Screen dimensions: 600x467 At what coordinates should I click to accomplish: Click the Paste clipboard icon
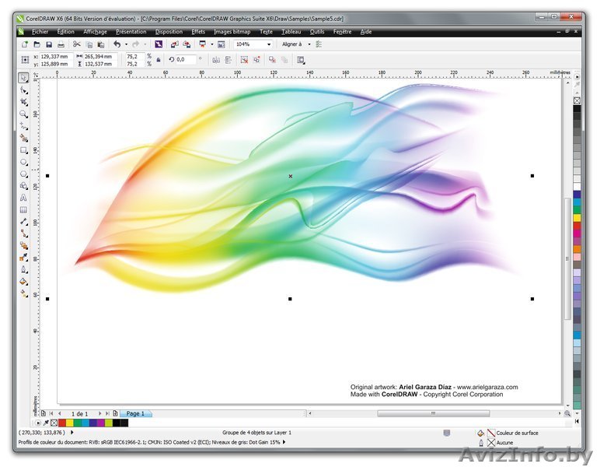pos(101,44)
